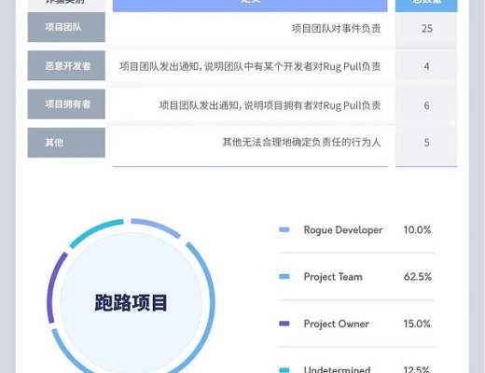Click the 10.0% percentage value

(x=417, y=229)
